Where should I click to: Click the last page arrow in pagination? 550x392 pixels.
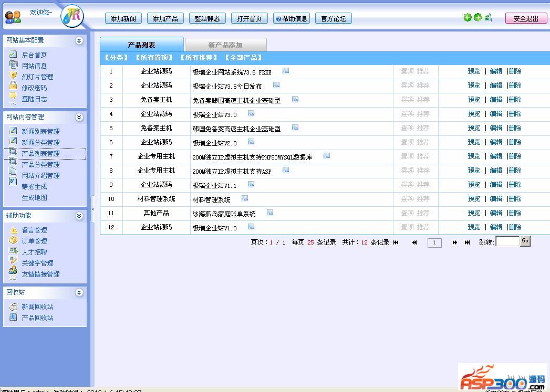pyautogui.click(x=467, y=242)
